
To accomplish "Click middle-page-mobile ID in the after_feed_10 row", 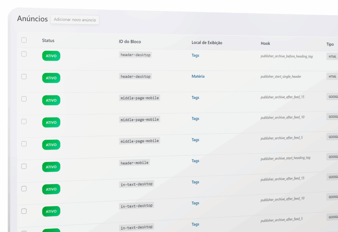I will 139,119.
